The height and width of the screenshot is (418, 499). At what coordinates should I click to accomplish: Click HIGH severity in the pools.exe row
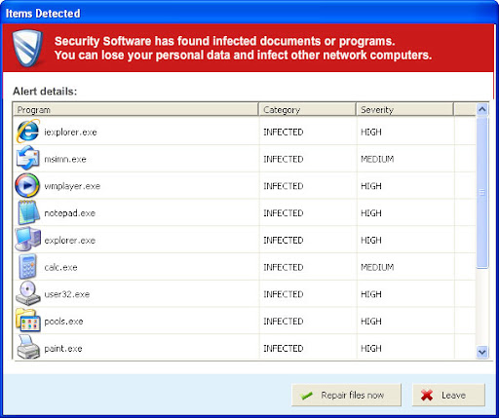pyautogui.click(x=371, y=322)
